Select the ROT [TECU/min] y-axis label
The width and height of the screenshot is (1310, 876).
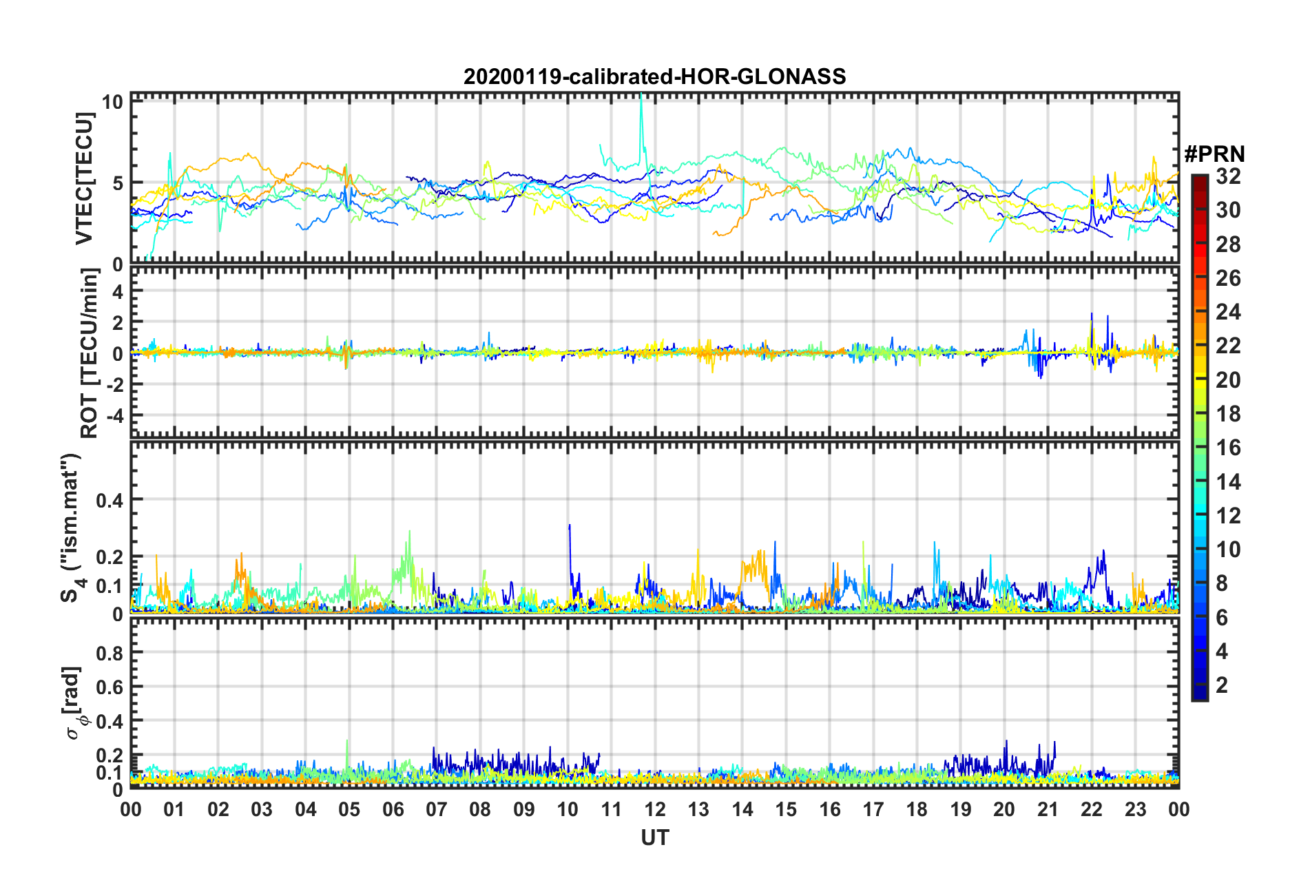(90, 353)
